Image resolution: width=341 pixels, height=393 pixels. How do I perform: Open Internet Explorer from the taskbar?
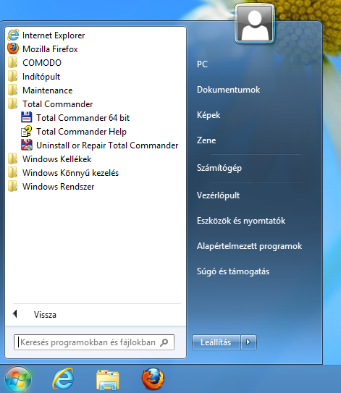click(63, 379)
